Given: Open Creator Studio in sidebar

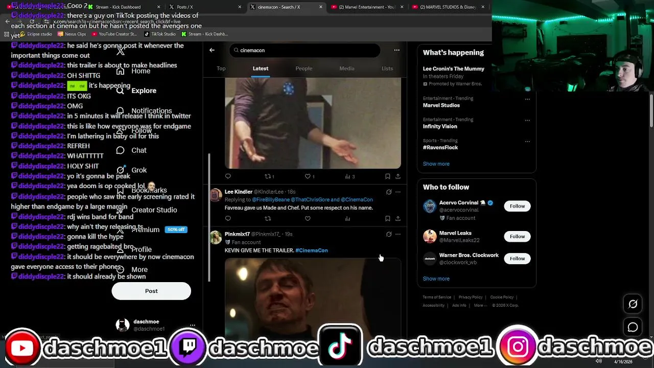Looking at the screenshot, I should pyautogui.click(x=147, y=210).
